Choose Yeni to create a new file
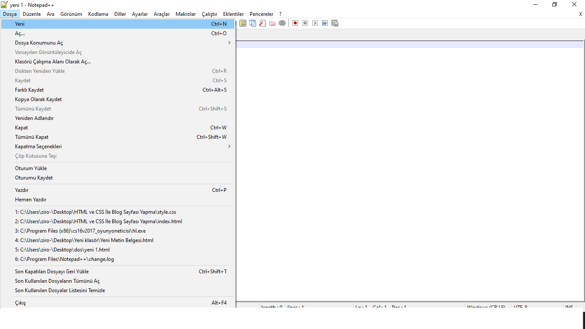This screenshot has width=585, height=329. click(x=118, y=24)
